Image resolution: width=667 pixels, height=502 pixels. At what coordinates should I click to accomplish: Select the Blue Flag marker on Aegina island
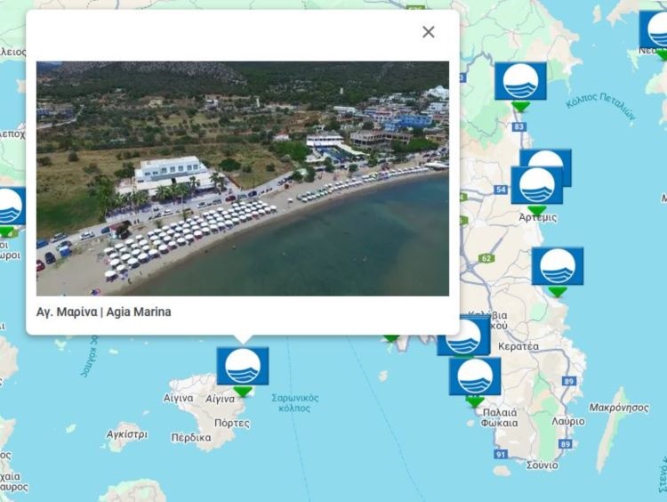243,367
